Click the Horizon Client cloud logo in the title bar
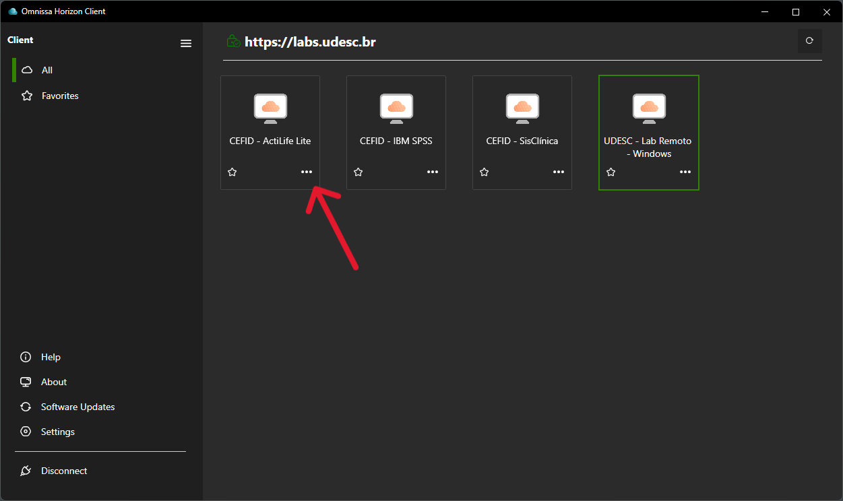 [12, 11]
